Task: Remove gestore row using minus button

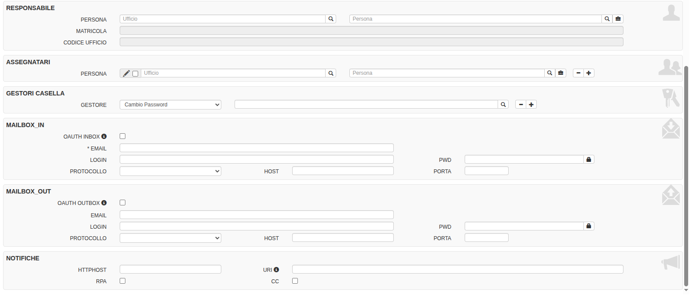Action: [521, 105]
